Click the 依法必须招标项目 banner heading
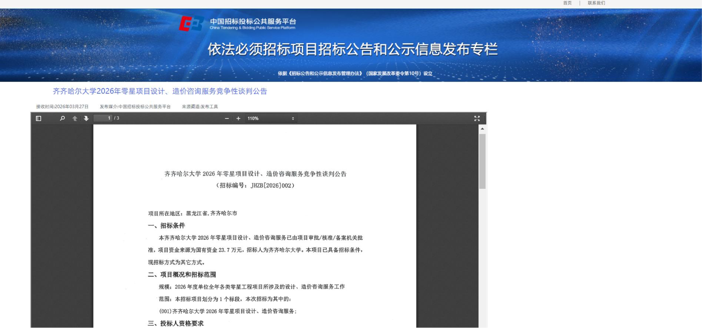Image resolution: width=702 pixels, height=328 pixels. click(352, 49)
